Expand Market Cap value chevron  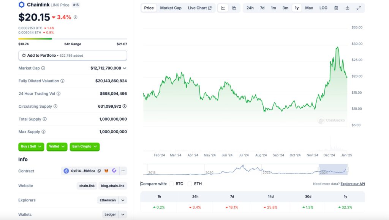125,68
